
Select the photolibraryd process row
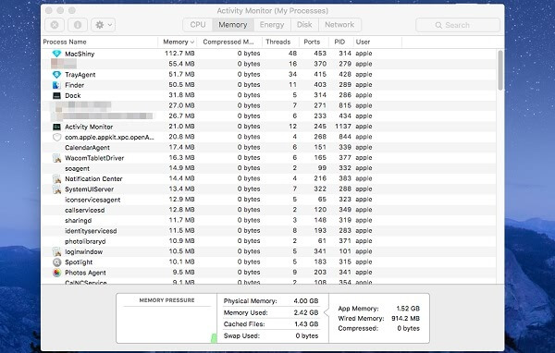[269, 241]
